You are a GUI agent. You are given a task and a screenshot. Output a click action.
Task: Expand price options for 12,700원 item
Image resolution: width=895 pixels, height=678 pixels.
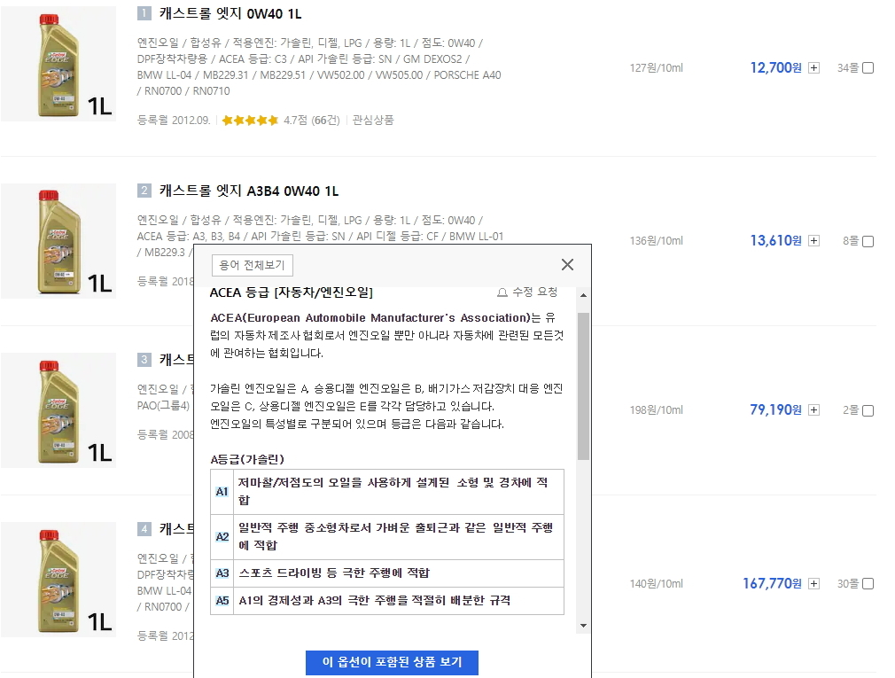pyautogui.click(x=814, y=68)
